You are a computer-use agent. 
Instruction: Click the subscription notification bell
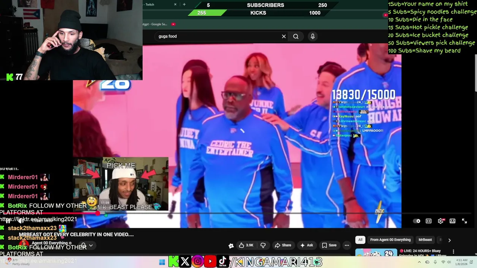coord(83,246)
